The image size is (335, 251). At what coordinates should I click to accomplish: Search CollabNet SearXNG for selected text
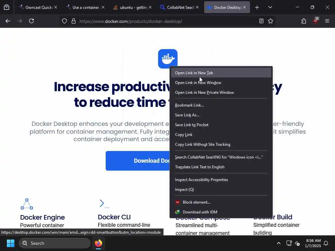point(221,157)
